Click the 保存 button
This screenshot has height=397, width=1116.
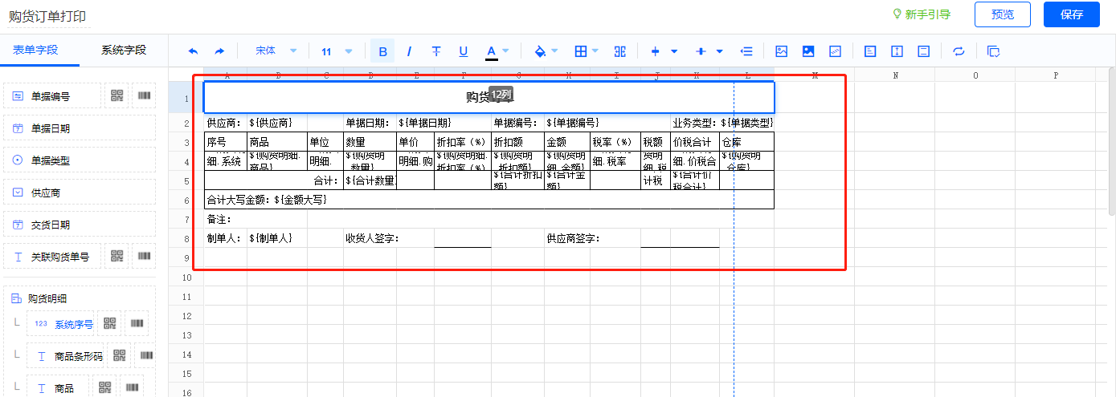pyautogui.click(x=1071, y=14)
